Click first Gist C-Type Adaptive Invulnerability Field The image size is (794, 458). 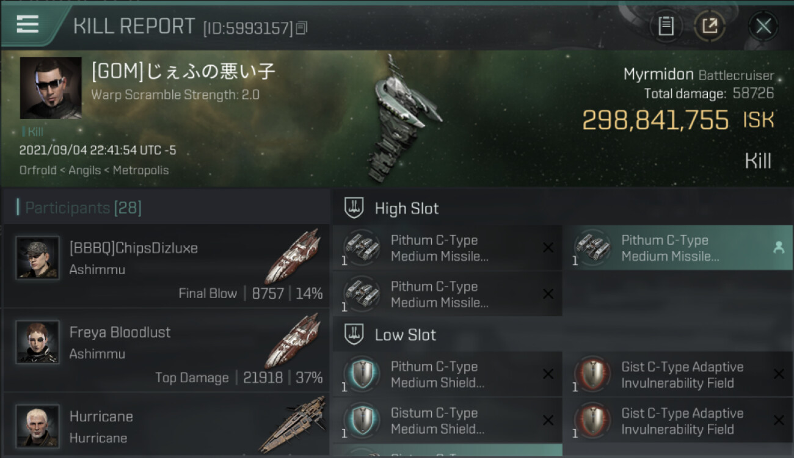682,374
